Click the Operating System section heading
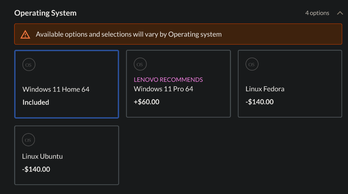This screenshot has height=194, width=348. click(45, 13)
